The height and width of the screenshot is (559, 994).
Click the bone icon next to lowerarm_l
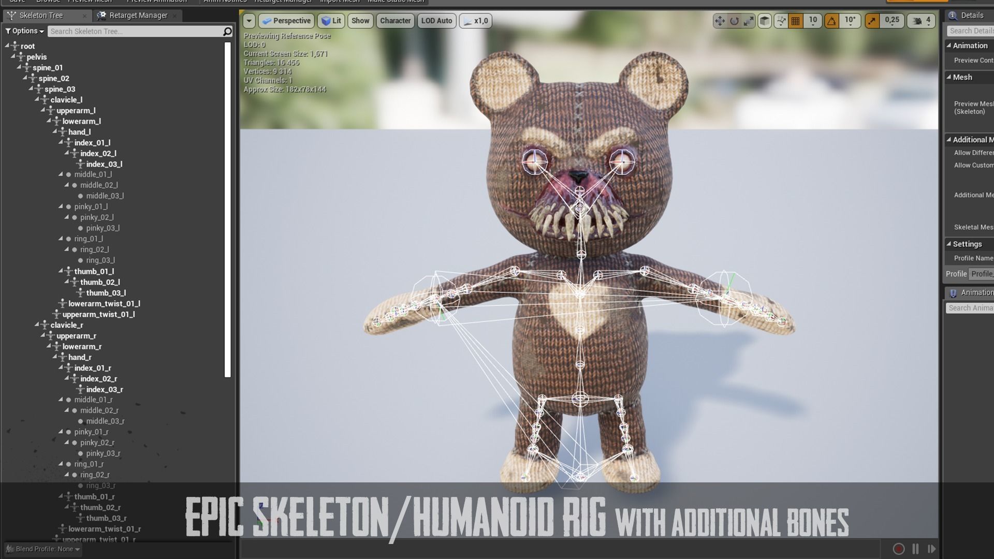(56, 121)
